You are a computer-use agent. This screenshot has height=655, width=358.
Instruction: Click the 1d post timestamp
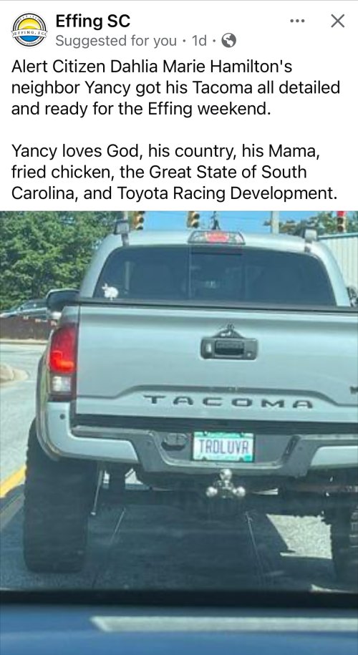point(199,41)
